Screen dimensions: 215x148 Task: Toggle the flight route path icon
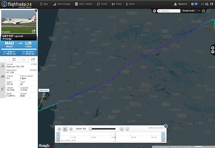coord(5,60)
